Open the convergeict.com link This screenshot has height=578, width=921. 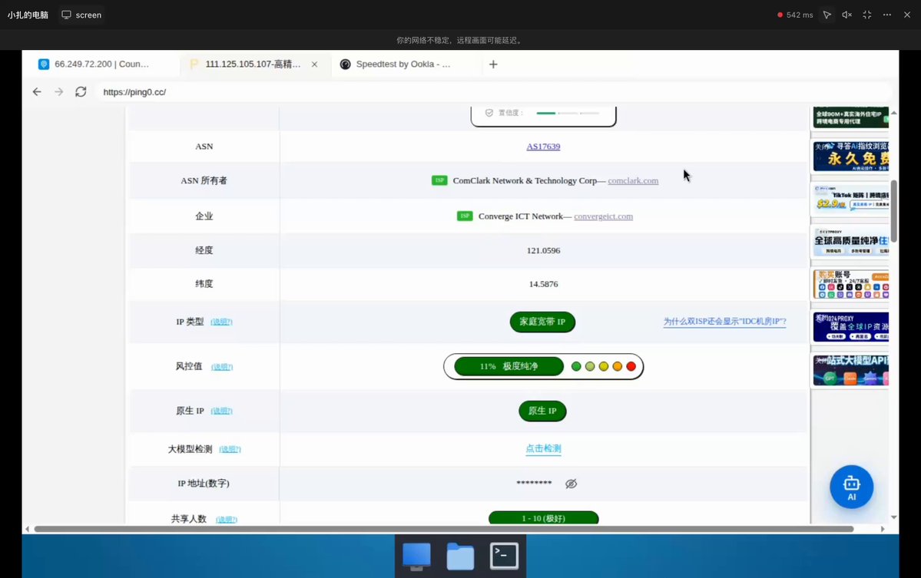(x=603, y=216)
